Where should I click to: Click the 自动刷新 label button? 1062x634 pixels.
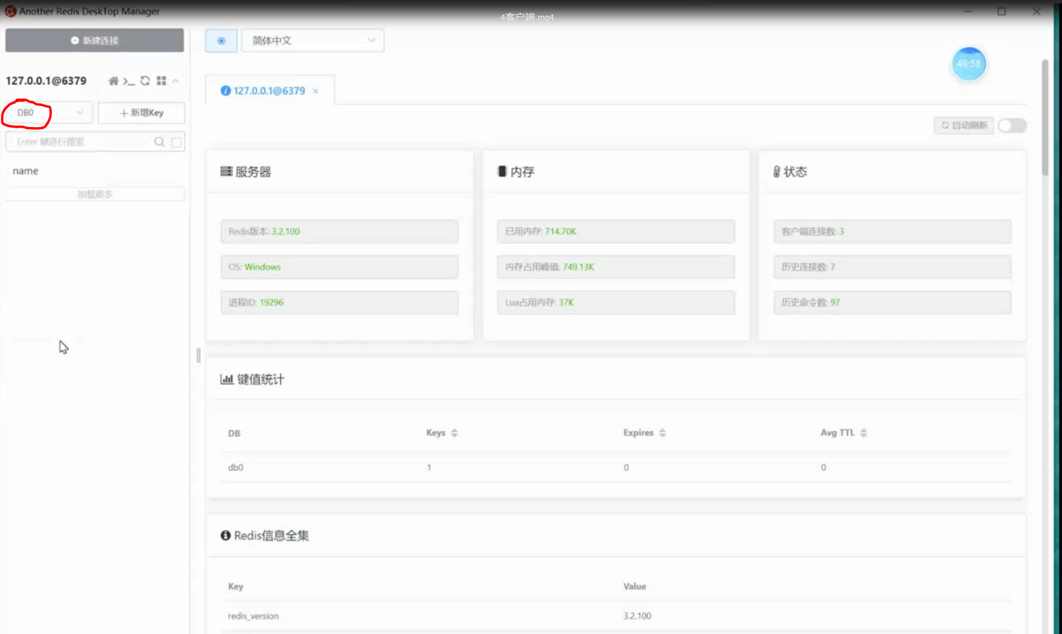[x=964, y=125]
